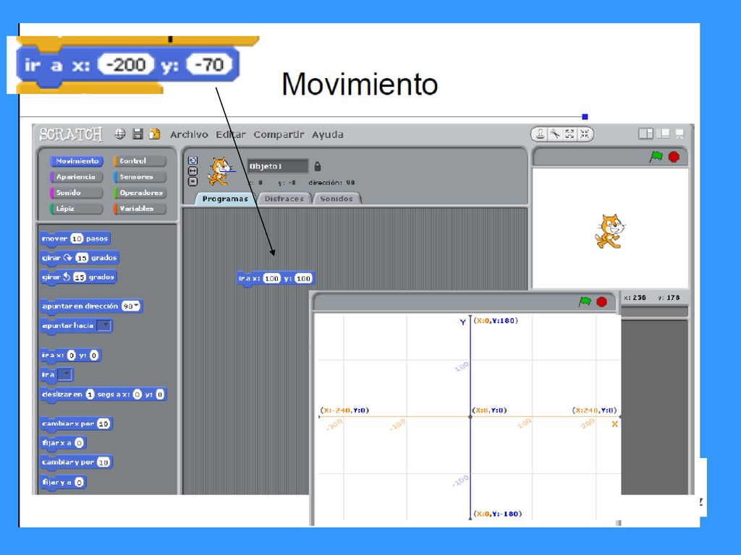Viewport: 741px width, 555px height.
Task: Click x value 100 in script area block
Action: [x=272, y=278]
